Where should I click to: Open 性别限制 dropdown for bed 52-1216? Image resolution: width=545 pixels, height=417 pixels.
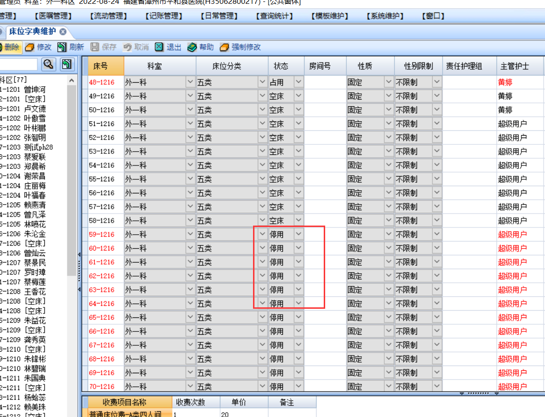[x=437, y=137]
